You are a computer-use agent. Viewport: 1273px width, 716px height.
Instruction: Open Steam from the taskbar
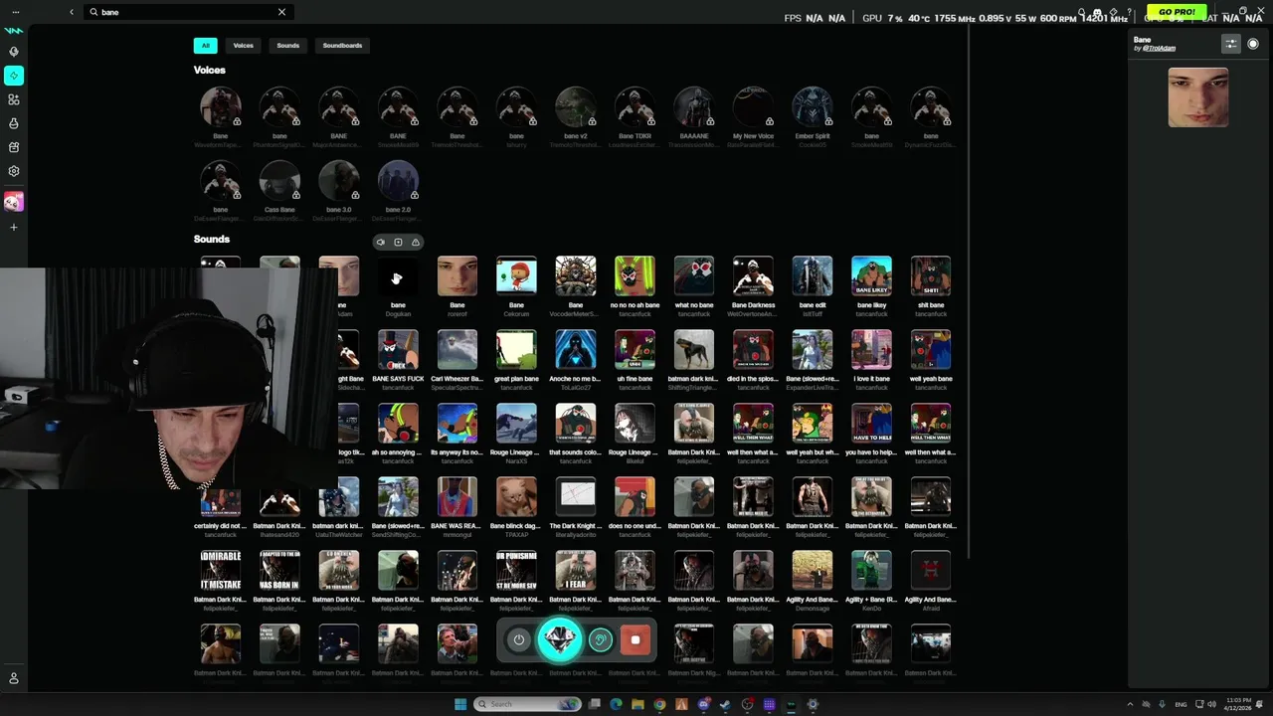click(725, 704)
